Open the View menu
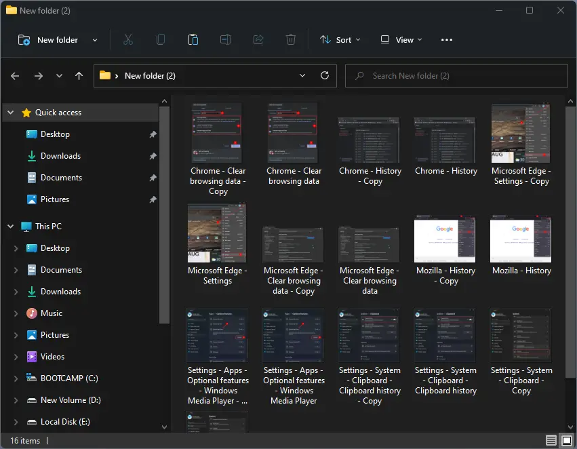The image size is (577, 449). click(401, 40)
